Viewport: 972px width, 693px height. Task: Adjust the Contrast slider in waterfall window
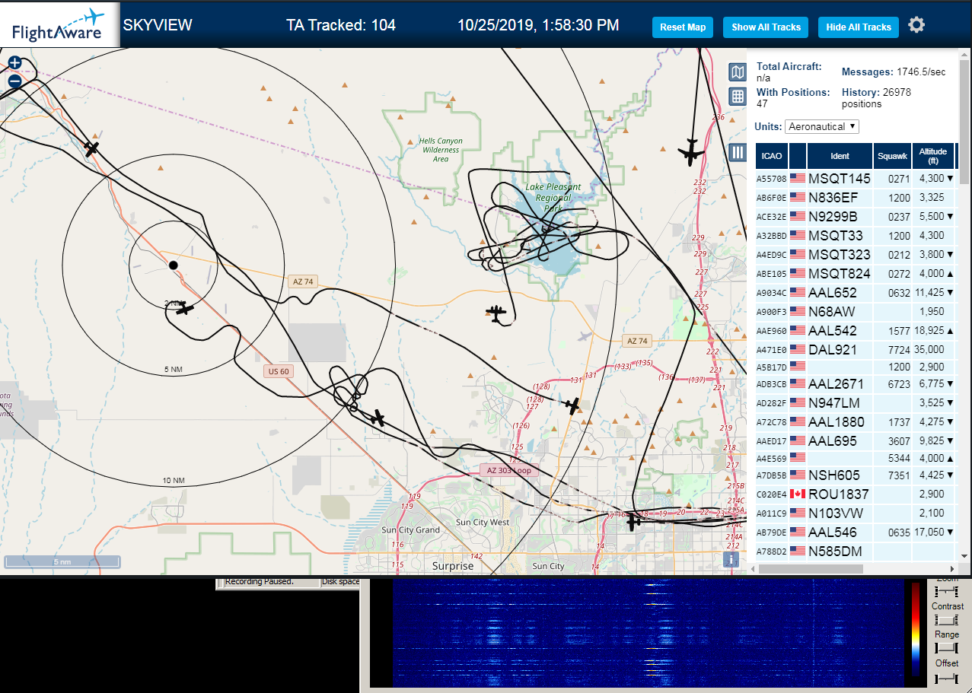[947, 620]
